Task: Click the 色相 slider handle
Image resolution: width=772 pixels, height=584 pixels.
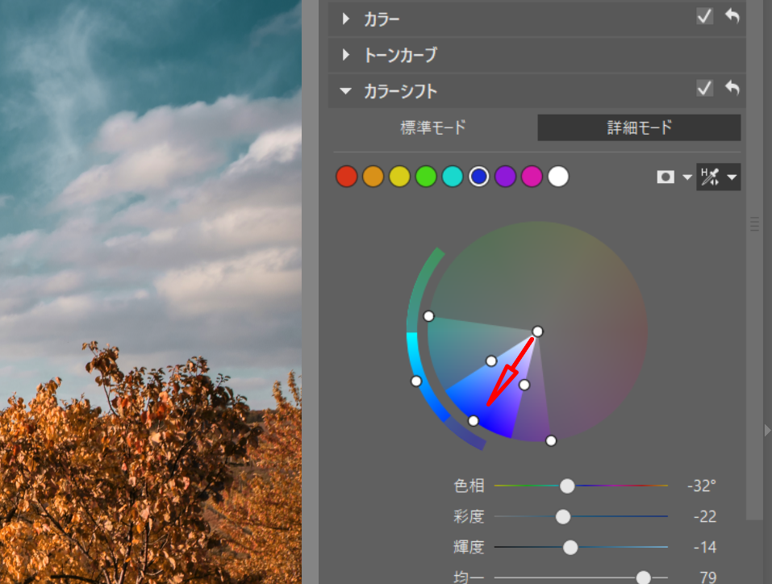Action: point(567,486)
